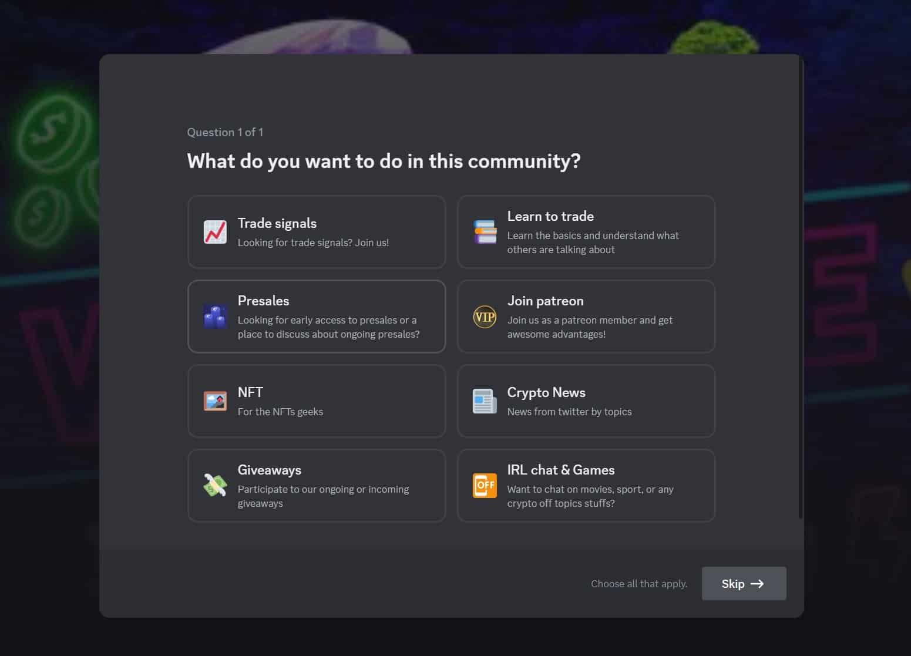This screenshot has height=656, width=911.
Task: Click the arrow inside the Skip button
Action: click(x=758, y=583)
